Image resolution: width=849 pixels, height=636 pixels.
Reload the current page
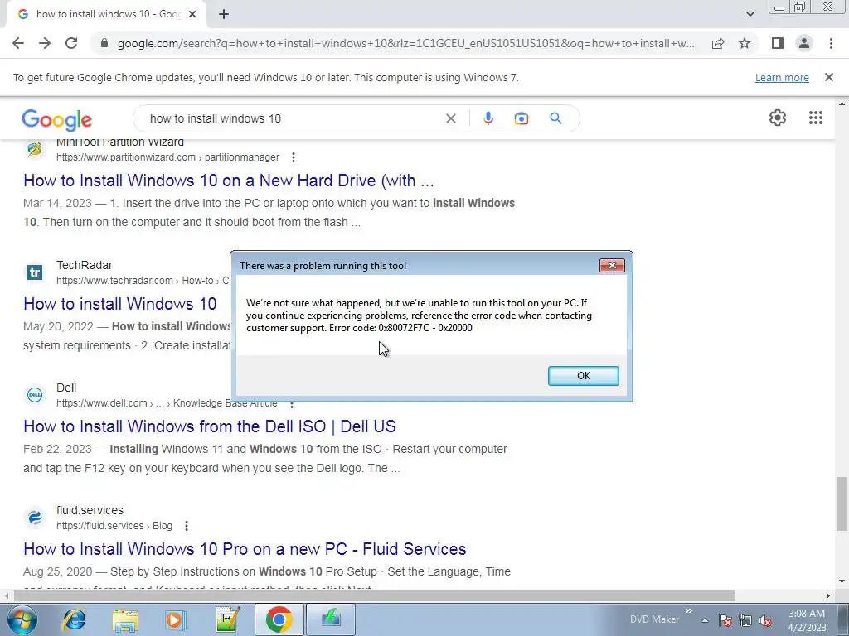[x=71, y=43]
